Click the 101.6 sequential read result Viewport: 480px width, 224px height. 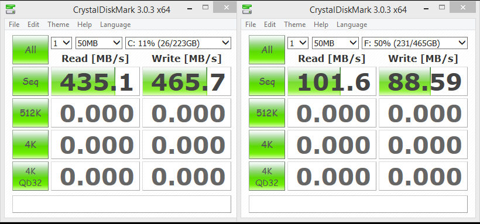331,81
